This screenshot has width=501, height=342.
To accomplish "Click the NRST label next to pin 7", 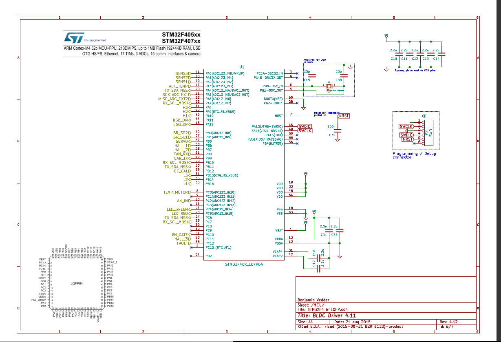I will (343, 116).
